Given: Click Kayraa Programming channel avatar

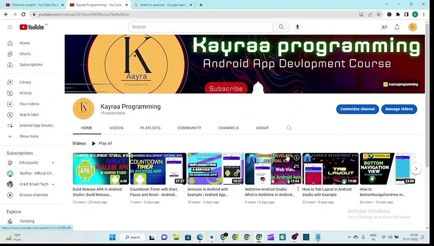Looking at the screenshot, I should click(84, 109).
